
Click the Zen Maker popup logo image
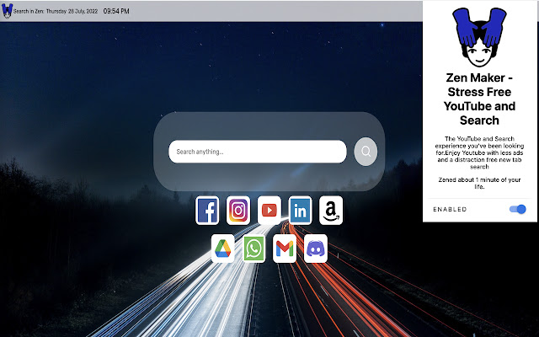pyautogui.click(x=479, y=37)
